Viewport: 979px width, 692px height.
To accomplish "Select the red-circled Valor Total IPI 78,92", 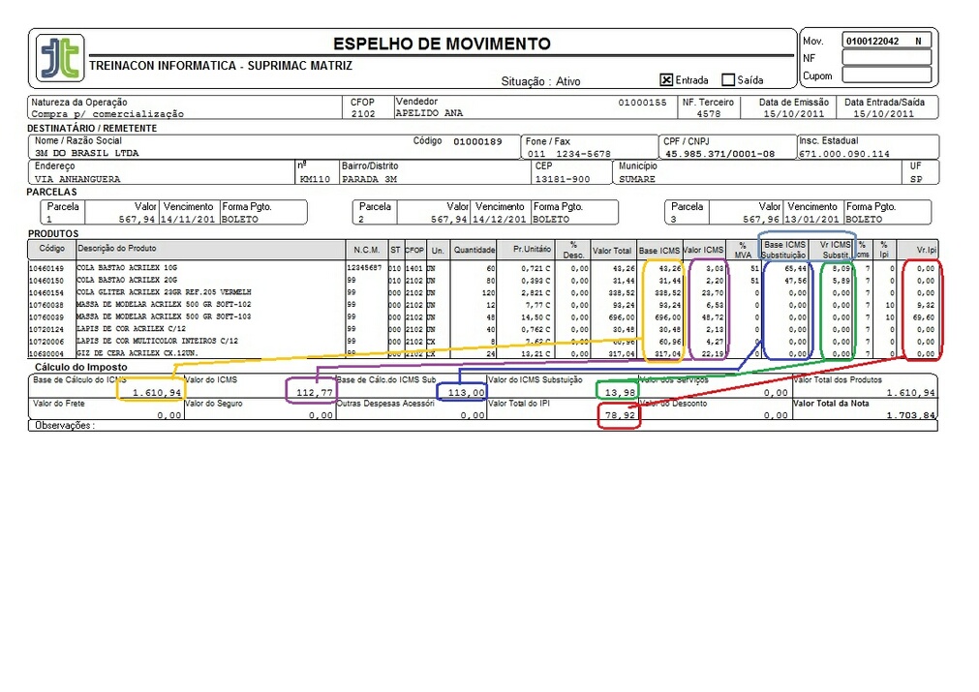I will click(x=618, y=416).
